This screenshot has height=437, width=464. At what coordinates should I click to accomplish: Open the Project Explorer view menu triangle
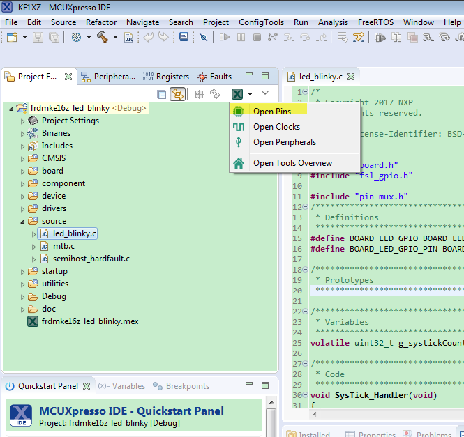[x=265, y=93]
